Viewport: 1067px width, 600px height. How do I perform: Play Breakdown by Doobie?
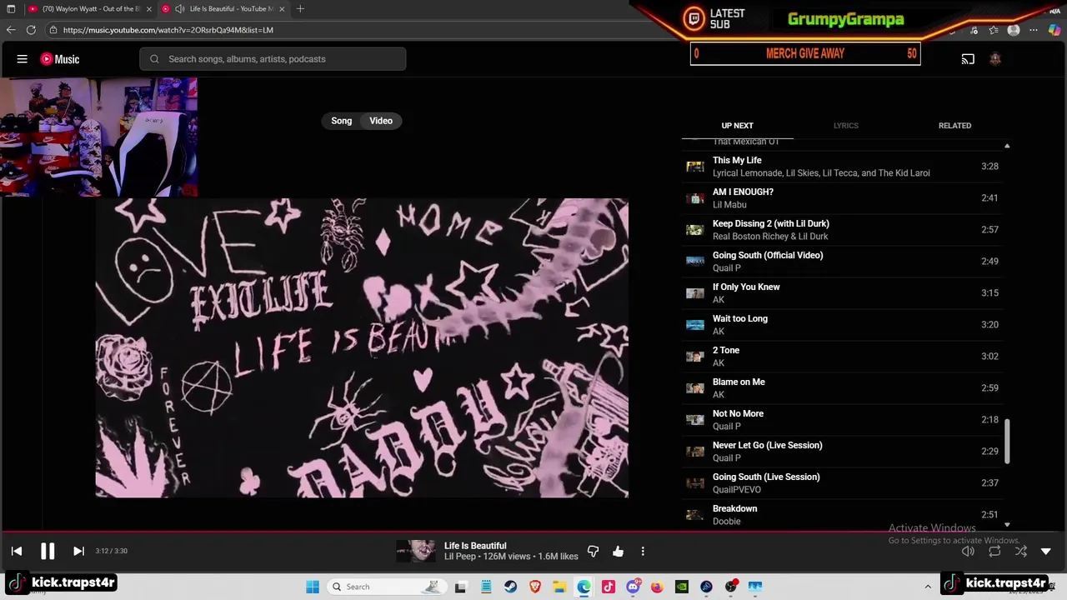tap(842, 515)
